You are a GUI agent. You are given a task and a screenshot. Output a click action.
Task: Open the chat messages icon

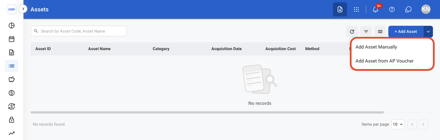pyautogui.click(x=408, y=9)
